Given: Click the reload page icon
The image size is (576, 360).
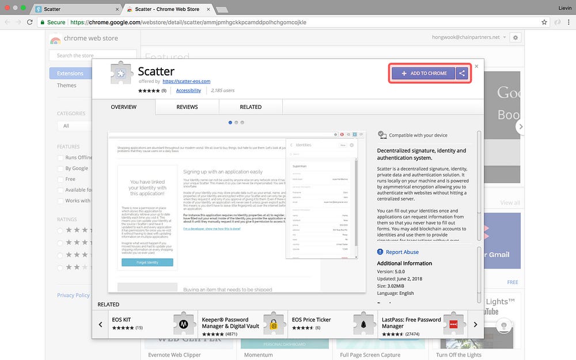Looking at the screenshot, I should [30, 22].
